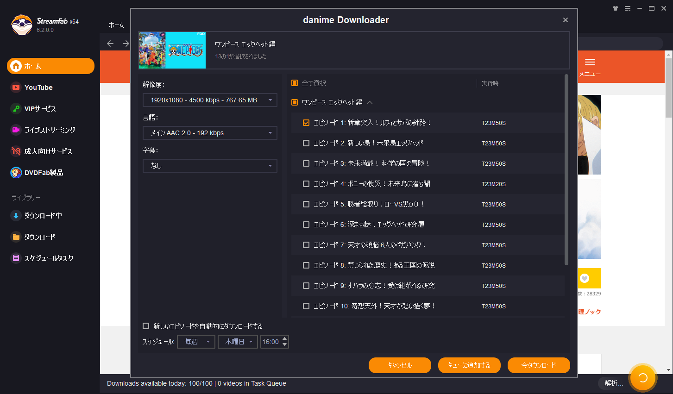Check episode 4 checkbox
The width and height of the screenshot is (673, 394).
tap(306, 184)
